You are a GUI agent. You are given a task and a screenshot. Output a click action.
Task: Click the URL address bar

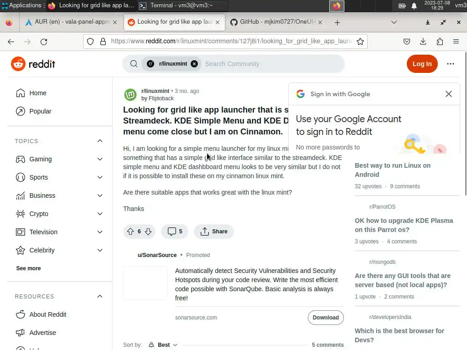click(231, 41)
